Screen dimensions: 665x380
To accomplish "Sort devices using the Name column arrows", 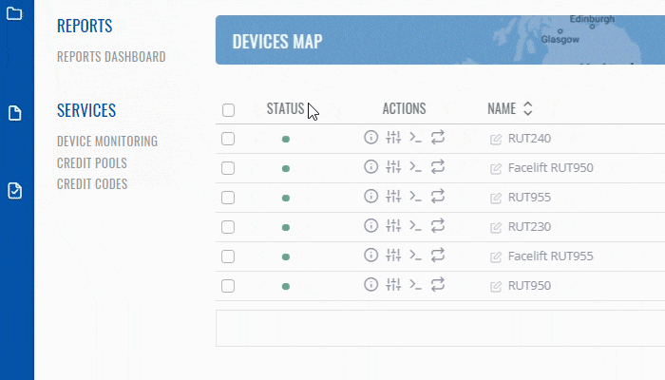I will click(528, 109).
